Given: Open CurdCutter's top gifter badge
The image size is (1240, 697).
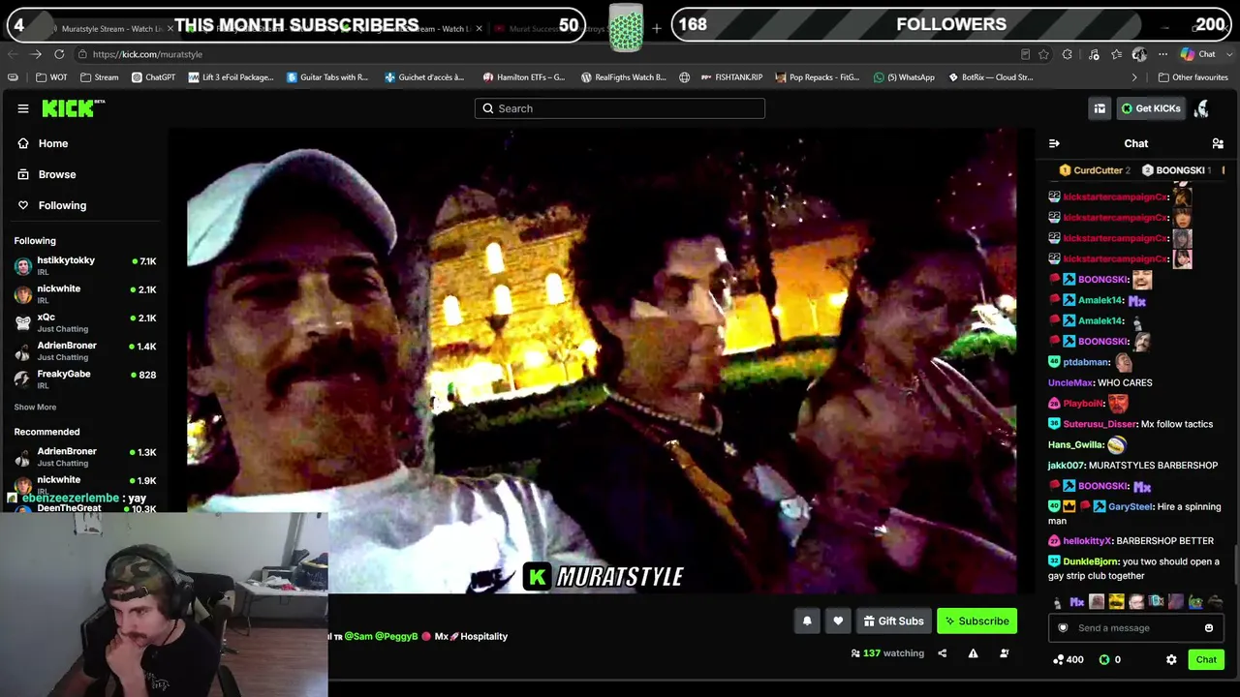Looking at the screenshot, I should pos(1095,170).
